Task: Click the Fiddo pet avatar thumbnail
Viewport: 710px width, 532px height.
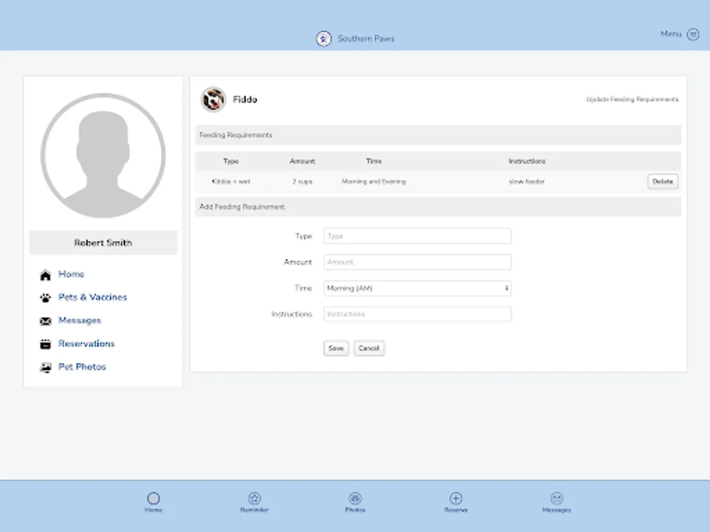Action: coord(213,99)
